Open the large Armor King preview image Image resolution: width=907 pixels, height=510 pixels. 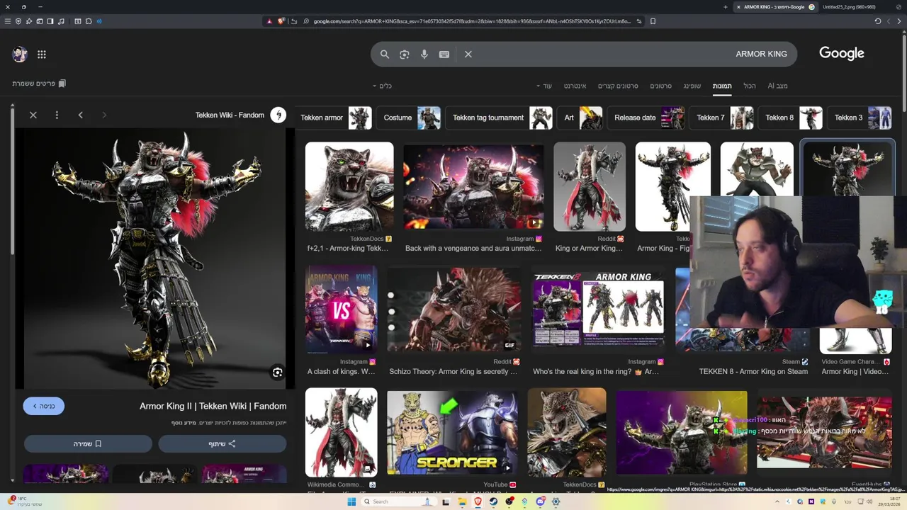point(155,259)
